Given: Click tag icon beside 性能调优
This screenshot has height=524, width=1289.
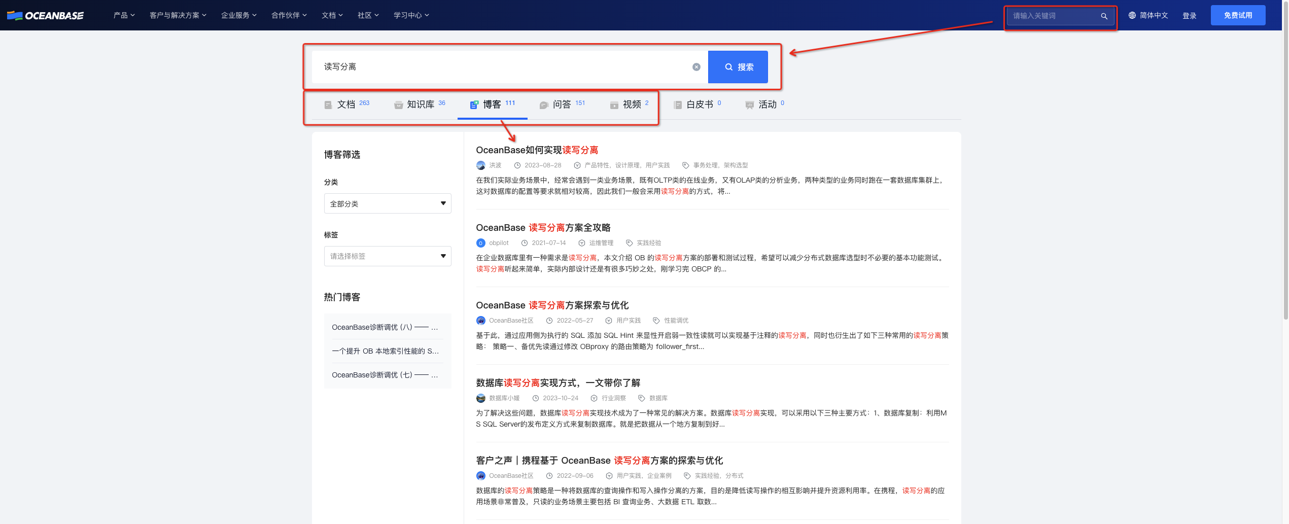Looking at the screenshot, I should click(x=656, y=321).
